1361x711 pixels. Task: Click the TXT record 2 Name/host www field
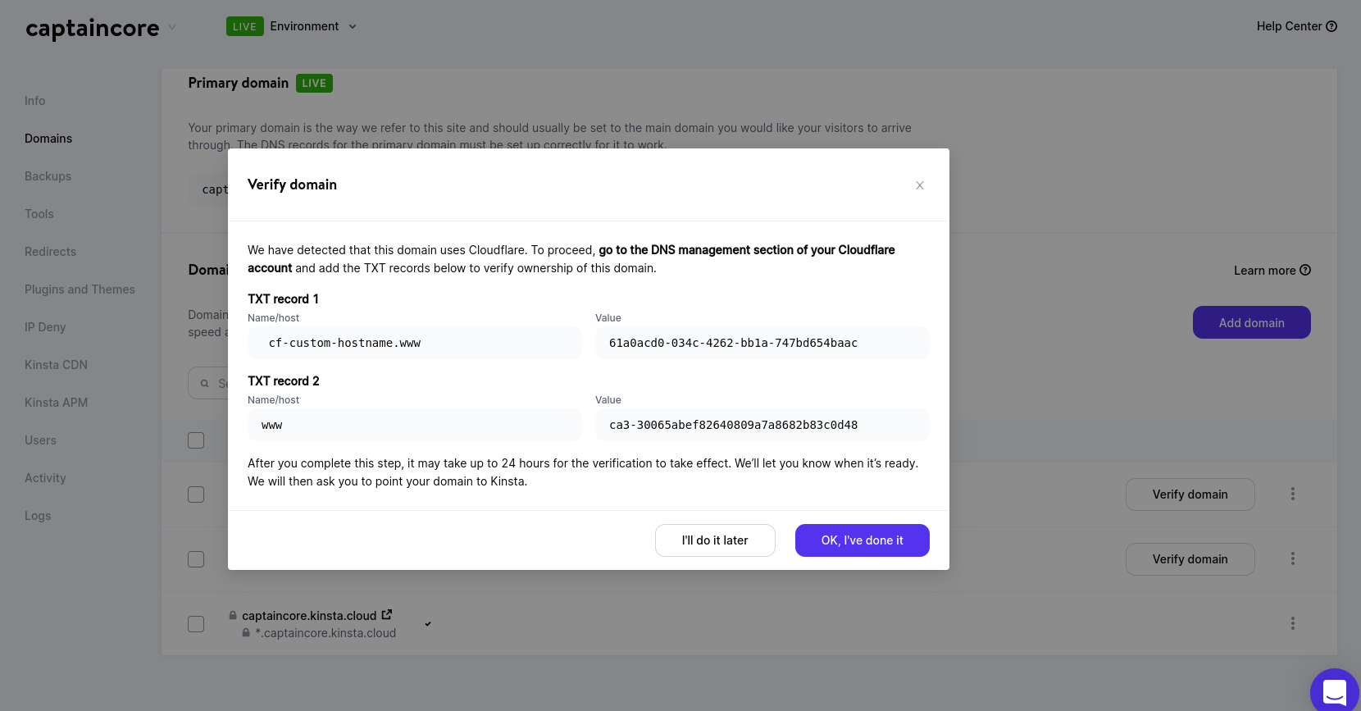tap(415, 425)
